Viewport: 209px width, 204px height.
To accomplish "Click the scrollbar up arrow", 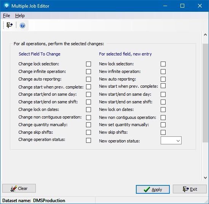I will pos(205,35).
